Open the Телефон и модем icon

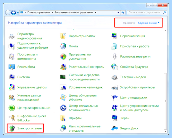pyautogui.click(x=114, y=77)
